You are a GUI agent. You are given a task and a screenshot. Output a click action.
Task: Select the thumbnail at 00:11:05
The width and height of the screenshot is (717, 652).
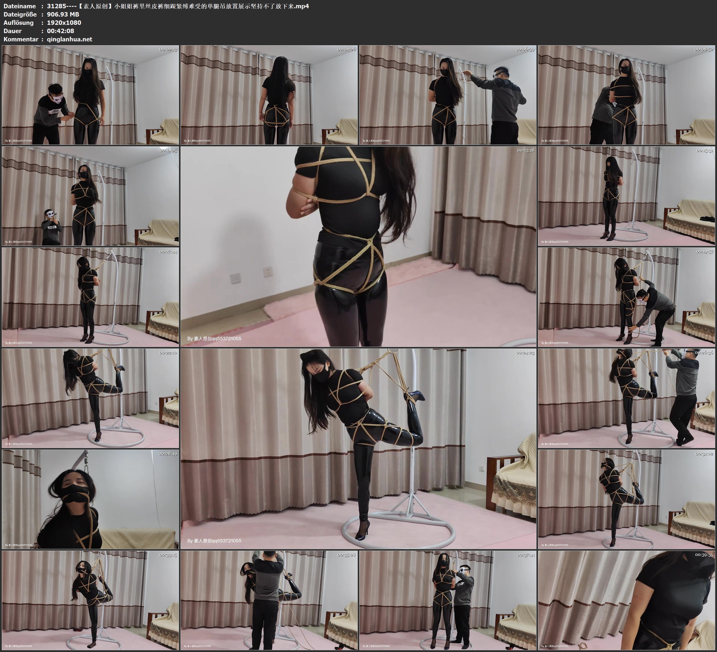click(90, 196)
